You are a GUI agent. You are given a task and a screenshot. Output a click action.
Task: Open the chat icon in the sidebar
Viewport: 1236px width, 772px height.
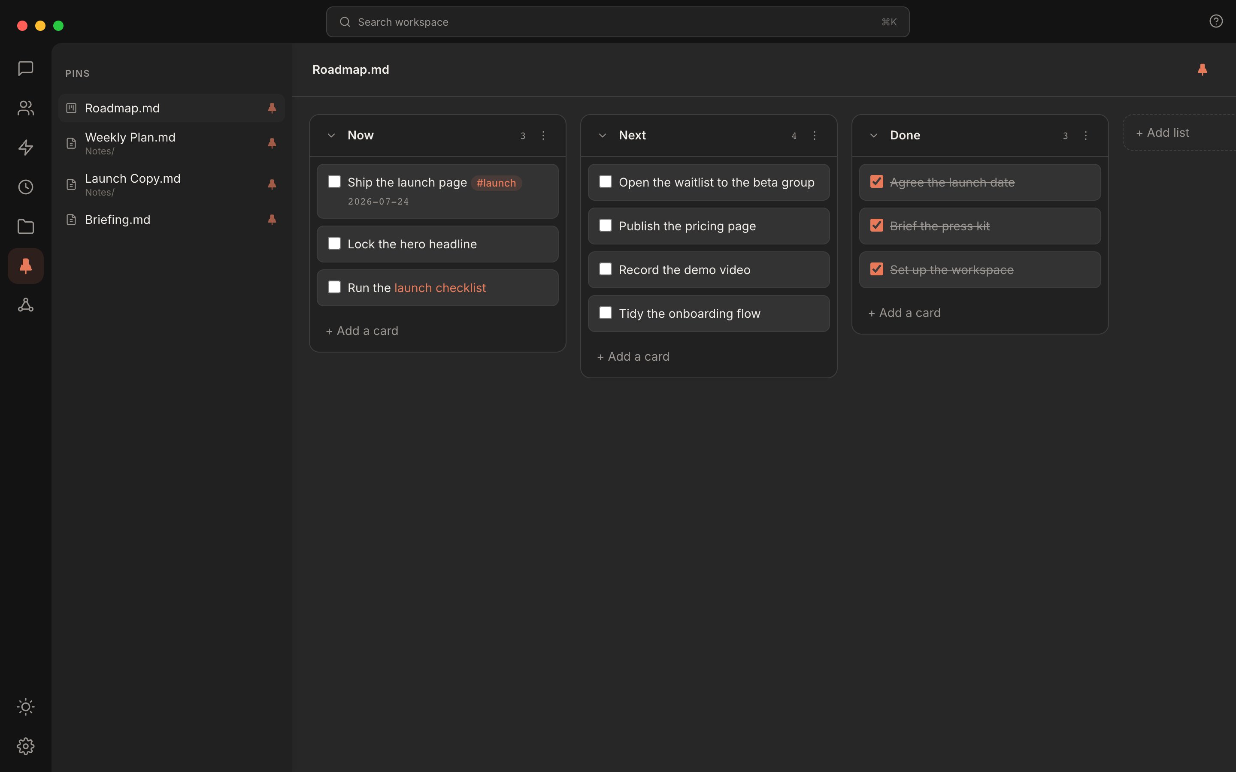coord(26,69)
